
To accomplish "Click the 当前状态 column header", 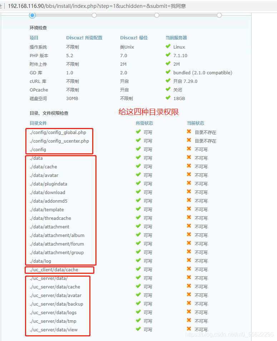I will 196,123.
